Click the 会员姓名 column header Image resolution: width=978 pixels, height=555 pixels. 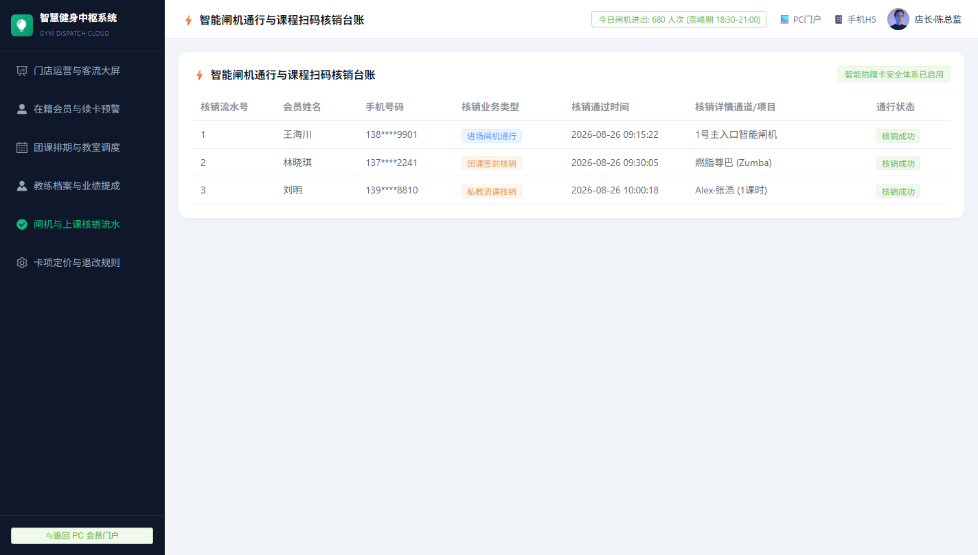coord(302,107)
